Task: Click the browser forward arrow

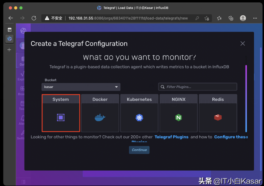Action: click(22, 18)
